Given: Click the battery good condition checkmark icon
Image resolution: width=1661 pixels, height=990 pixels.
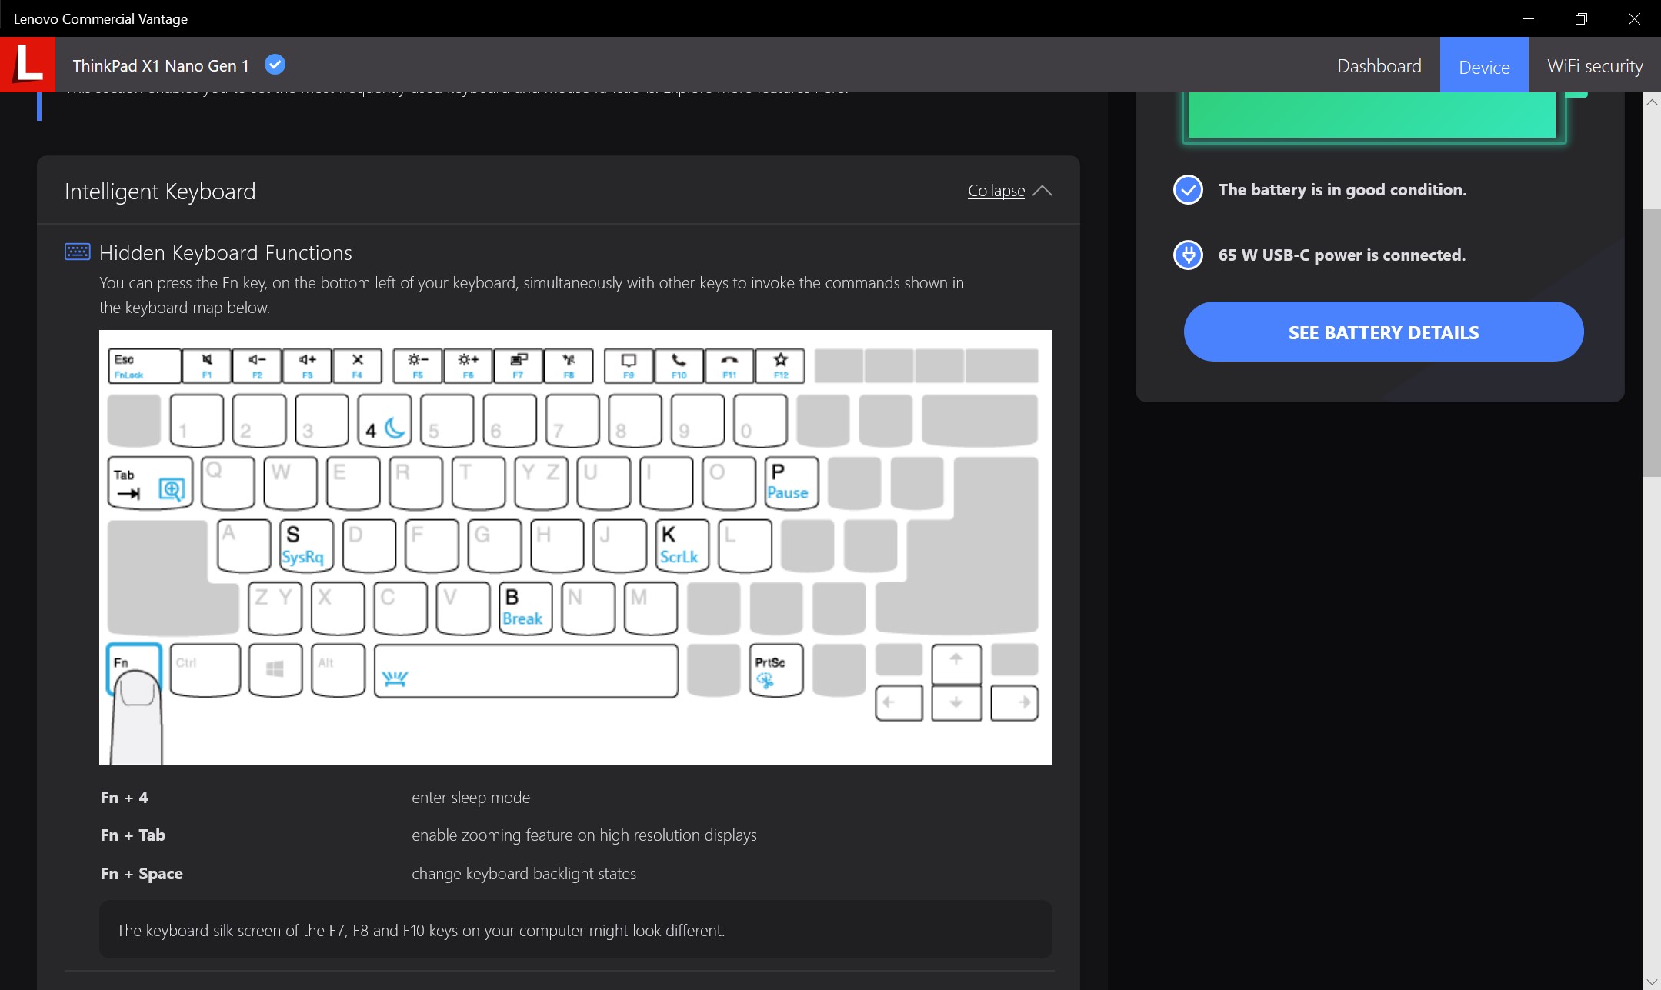Looking at the screenshot, I should (x=1188, y=189).
